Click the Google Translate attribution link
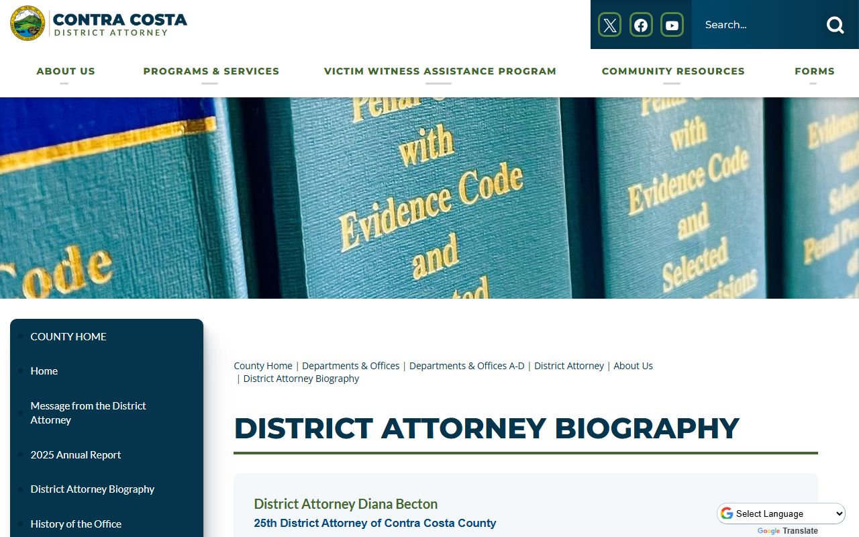The width and height of the screenshot is (859, 537). (x=788, y=531)
